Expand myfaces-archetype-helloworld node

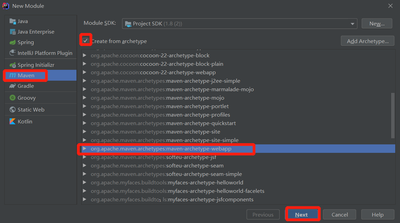84,183
